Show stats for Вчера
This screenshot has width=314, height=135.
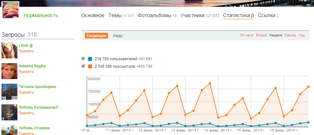(261, 35)
